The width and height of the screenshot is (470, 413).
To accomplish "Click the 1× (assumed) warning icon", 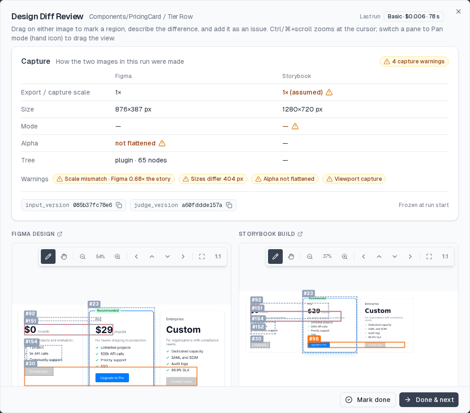I will click(x=329, y=92).
